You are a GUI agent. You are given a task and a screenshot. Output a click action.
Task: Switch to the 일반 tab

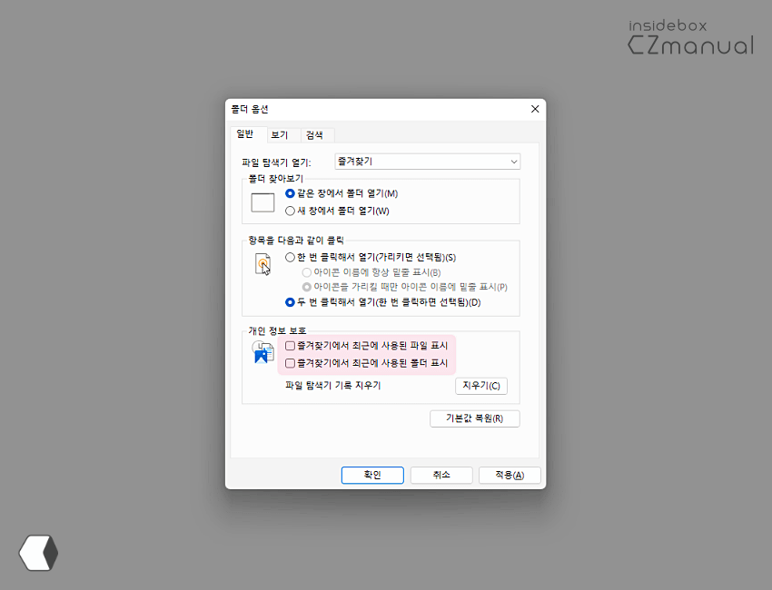[244, 133]
